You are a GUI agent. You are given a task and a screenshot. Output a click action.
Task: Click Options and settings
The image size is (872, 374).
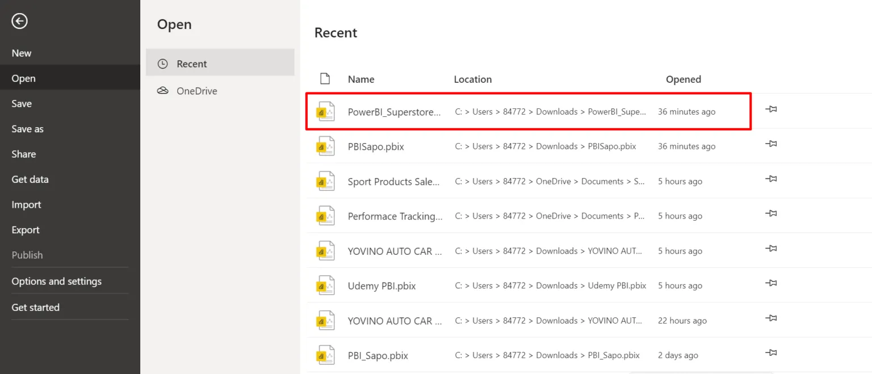56,281
